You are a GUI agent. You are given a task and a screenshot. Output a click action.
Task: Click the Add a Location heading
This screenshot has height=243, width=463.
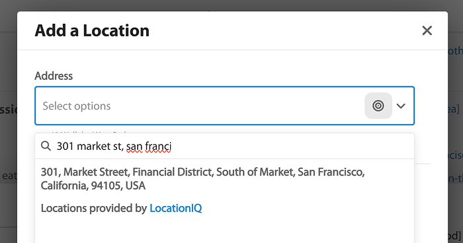[x=92, y=30]
